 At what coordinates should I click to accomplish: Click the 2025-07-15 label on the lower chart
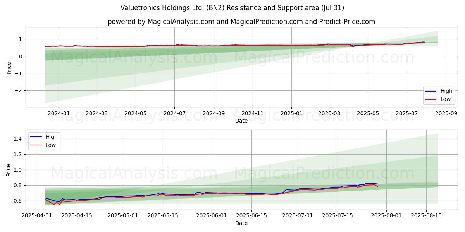point(337,217)
